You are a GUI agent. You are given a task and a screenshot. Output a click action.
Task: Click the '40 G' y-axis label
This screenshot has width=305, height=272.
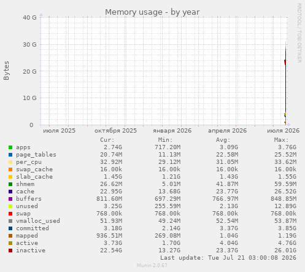29,18
